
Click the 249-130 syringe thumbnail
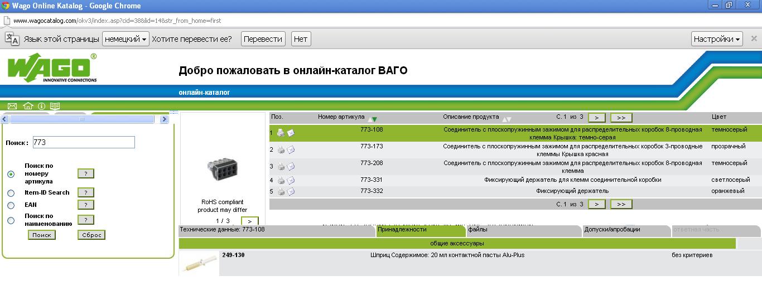point(199,263)
